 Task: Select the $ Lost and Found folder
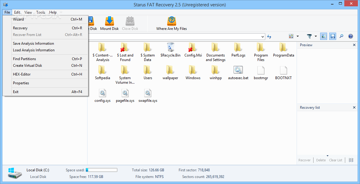[125, 52]
